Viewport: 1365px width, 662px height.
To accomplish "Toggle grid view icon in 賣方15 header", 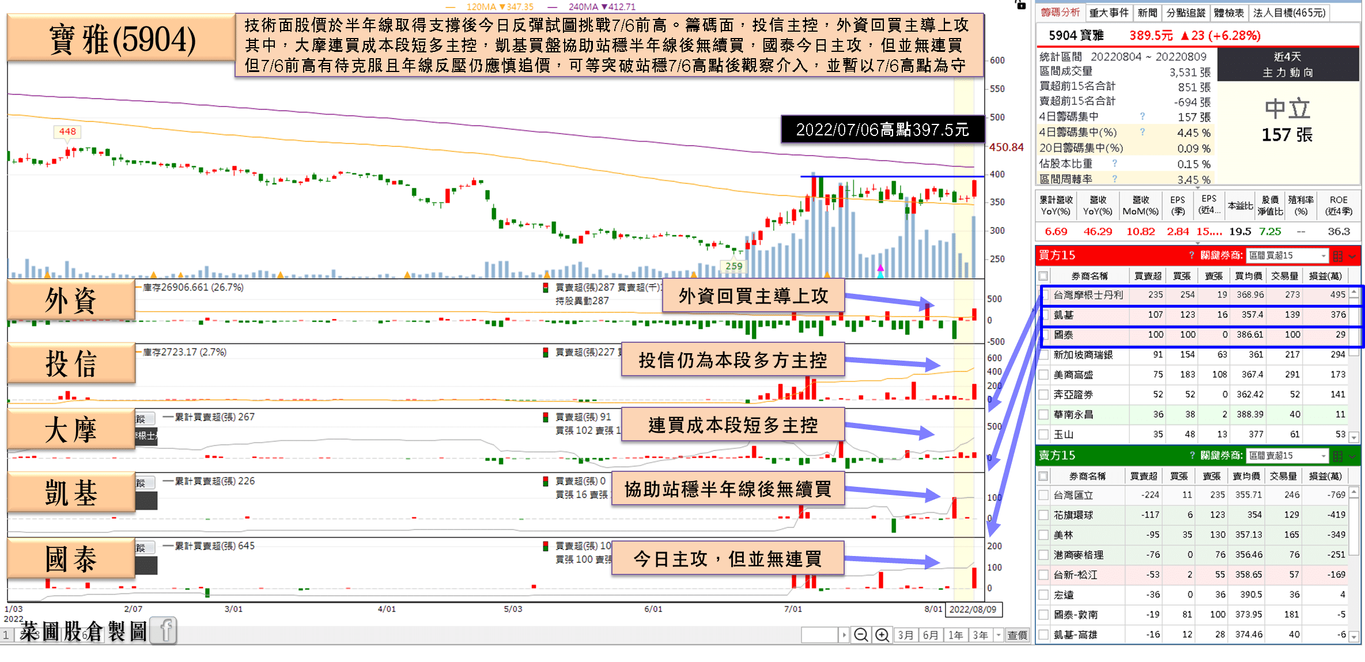I will pyautogui.click(x=1338, y=456).
